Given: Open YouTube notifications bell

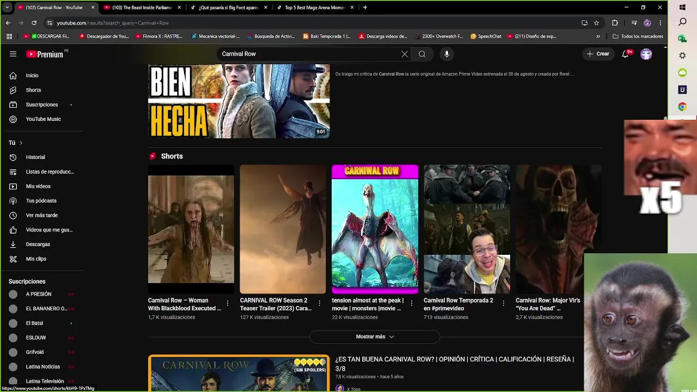Looking at the screenshot, I should pyautogui.click(x=626, y=54).
